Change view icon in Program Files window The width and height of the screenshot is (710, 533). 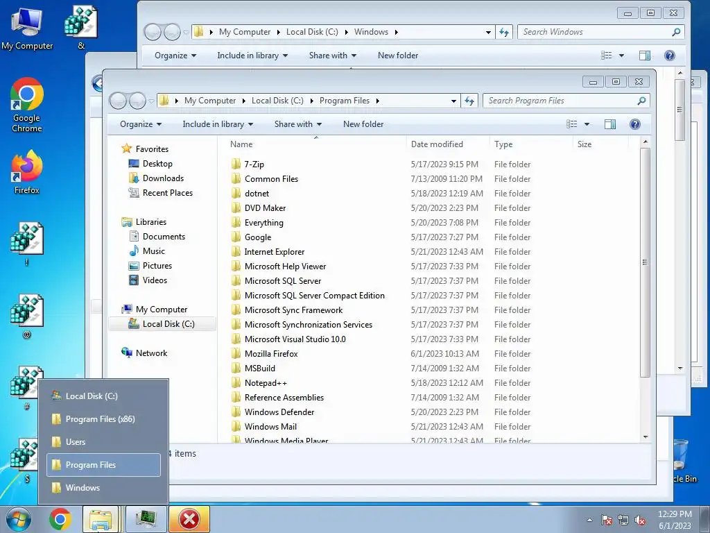[572, 124]
